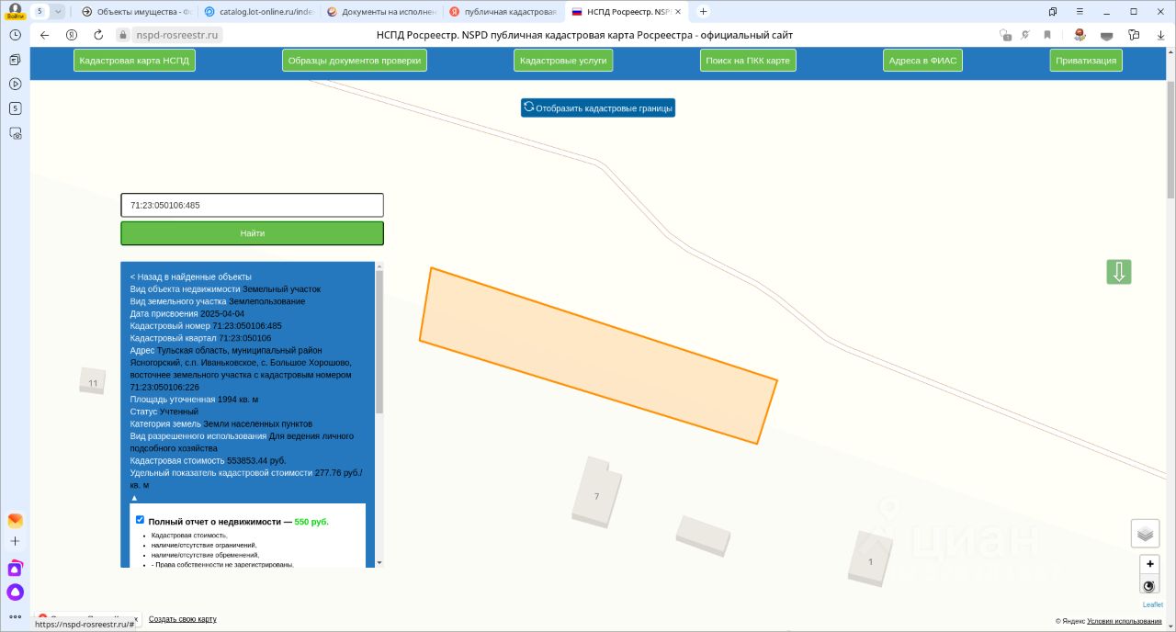Image resolution: width=1176 pixels, height=632 pixels.
Task: Click the tab counter showing 5
Action: pos(40,11)
